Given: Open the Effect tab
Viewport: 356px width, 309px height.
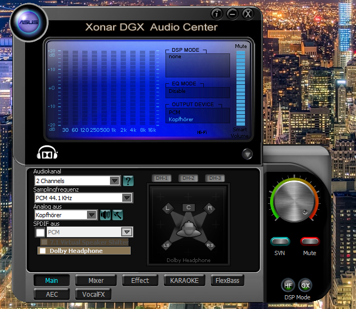Looking at the screenshot, I should click(x=140, y=280).
